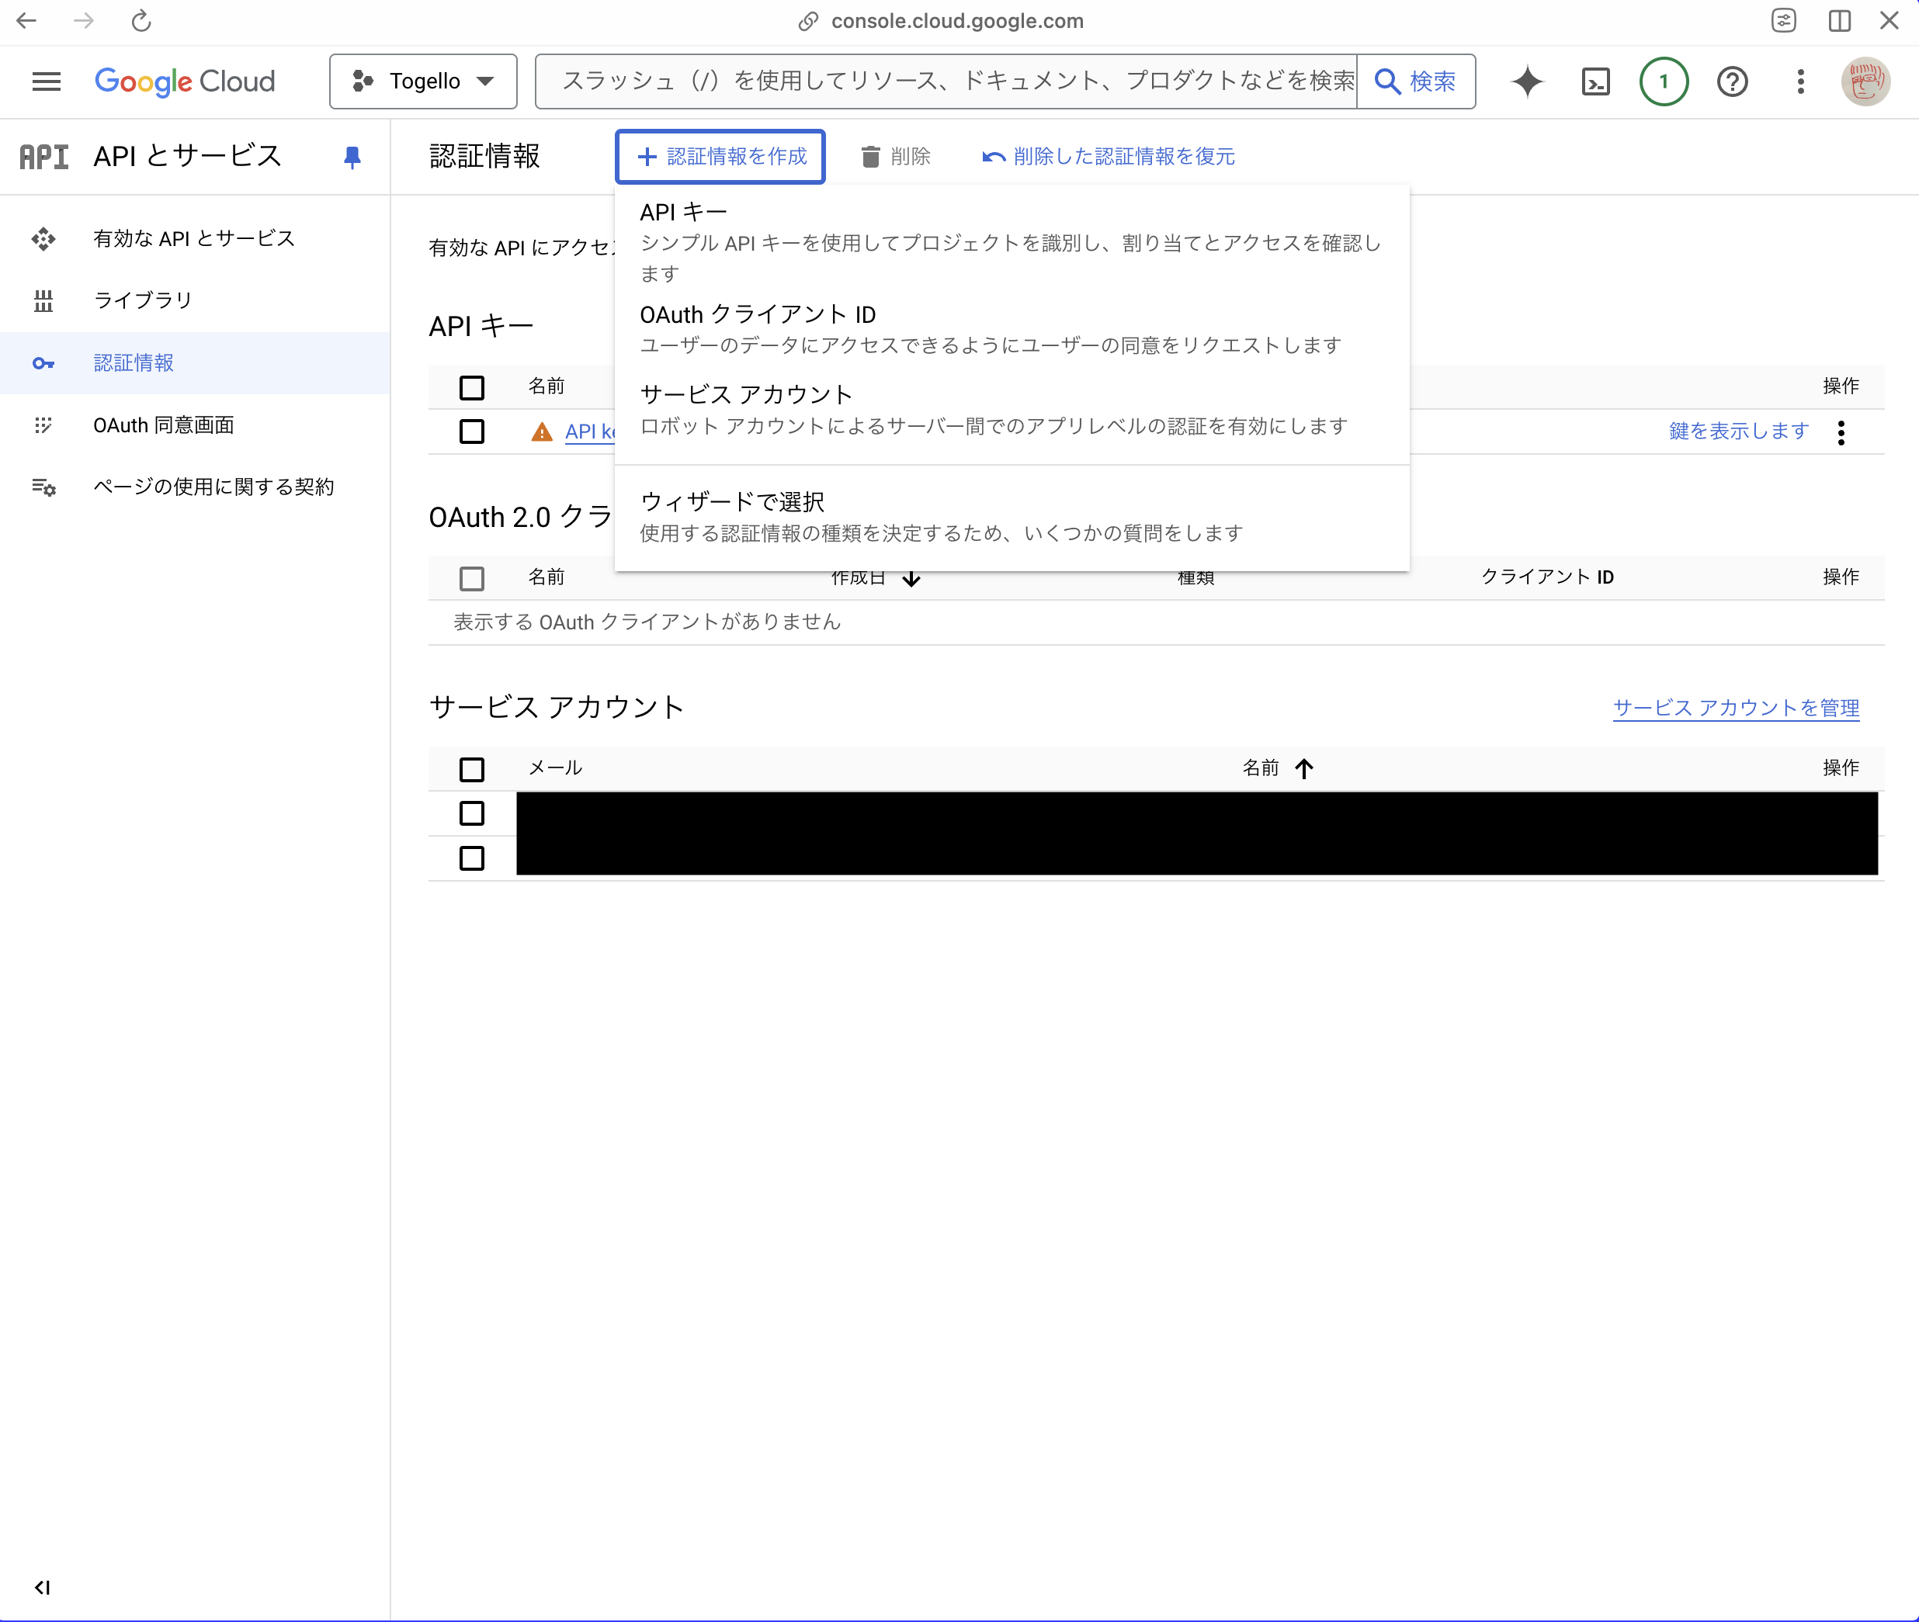This screenshot has height=1622, width=1919.
Task: Click the Gemini sparkle assistant icon
Action: [x=1526, y=81]
